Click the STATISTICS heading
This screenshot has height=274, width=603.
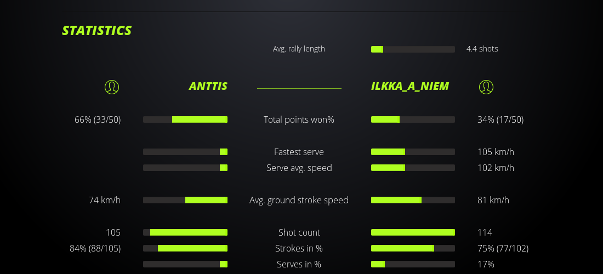click(97, 31)
